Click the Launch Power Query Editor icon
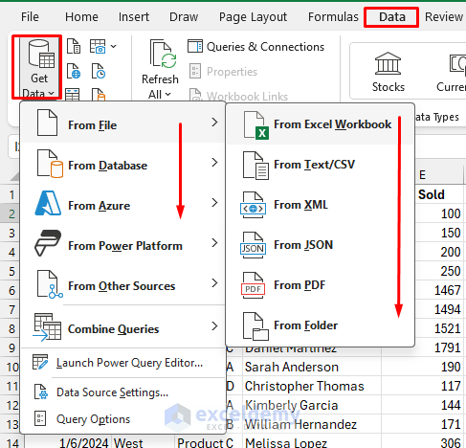This screenshot has width=466, height=448. (40, 363)
